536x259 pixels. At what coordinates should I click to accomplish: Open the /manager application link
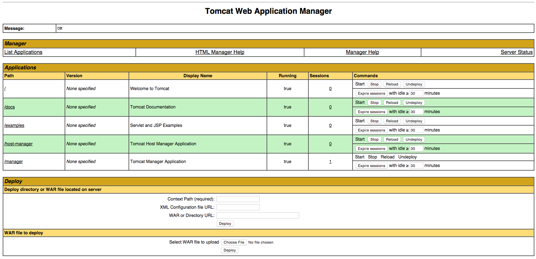coord(14,162)
